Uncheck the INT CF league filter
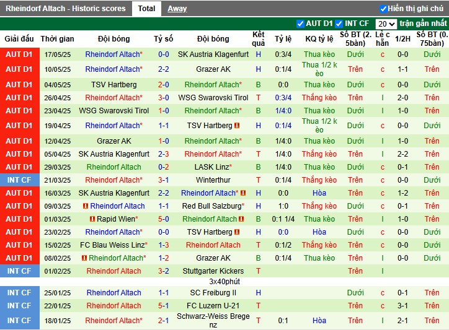Screen dimensions: 449x330 [339, 24]
